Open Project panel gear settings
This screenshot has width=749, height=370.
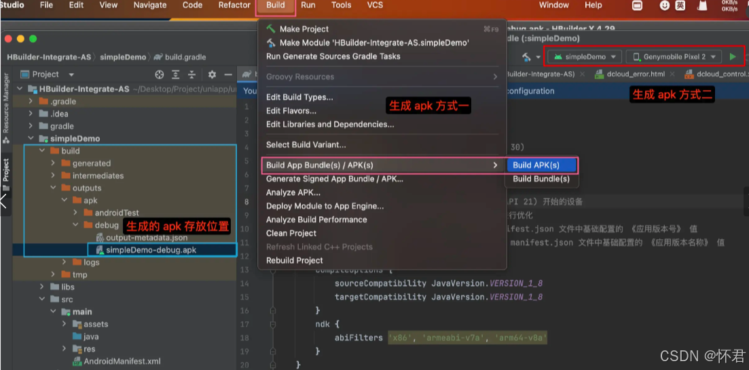212,75
